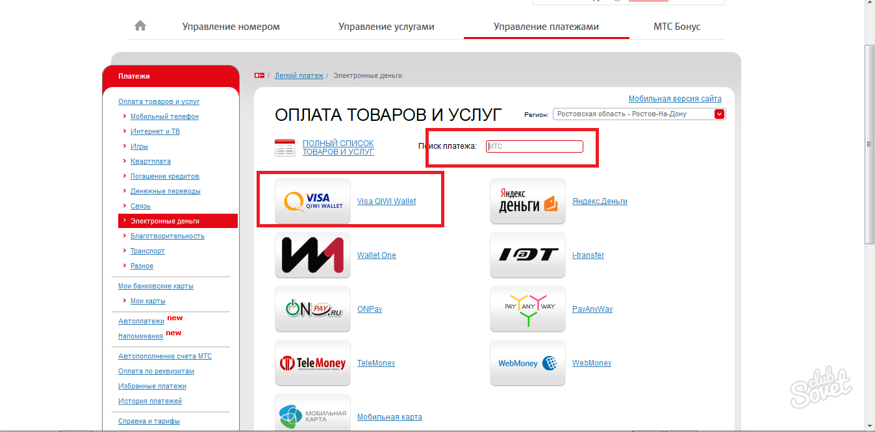The height and width of the screenshot is (432, 875).
Task: Open Оплата товаров и услуг sidebar link
Action: click(x=159, y=101)
